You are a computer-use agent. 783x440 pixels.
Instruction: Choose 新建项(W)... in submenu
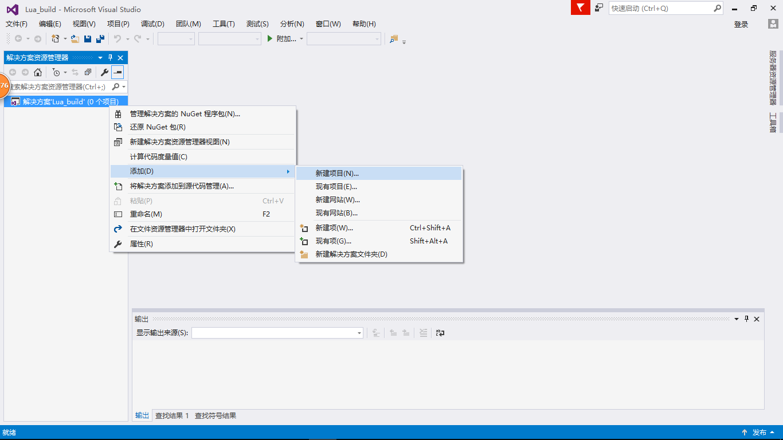pos(379,227)
